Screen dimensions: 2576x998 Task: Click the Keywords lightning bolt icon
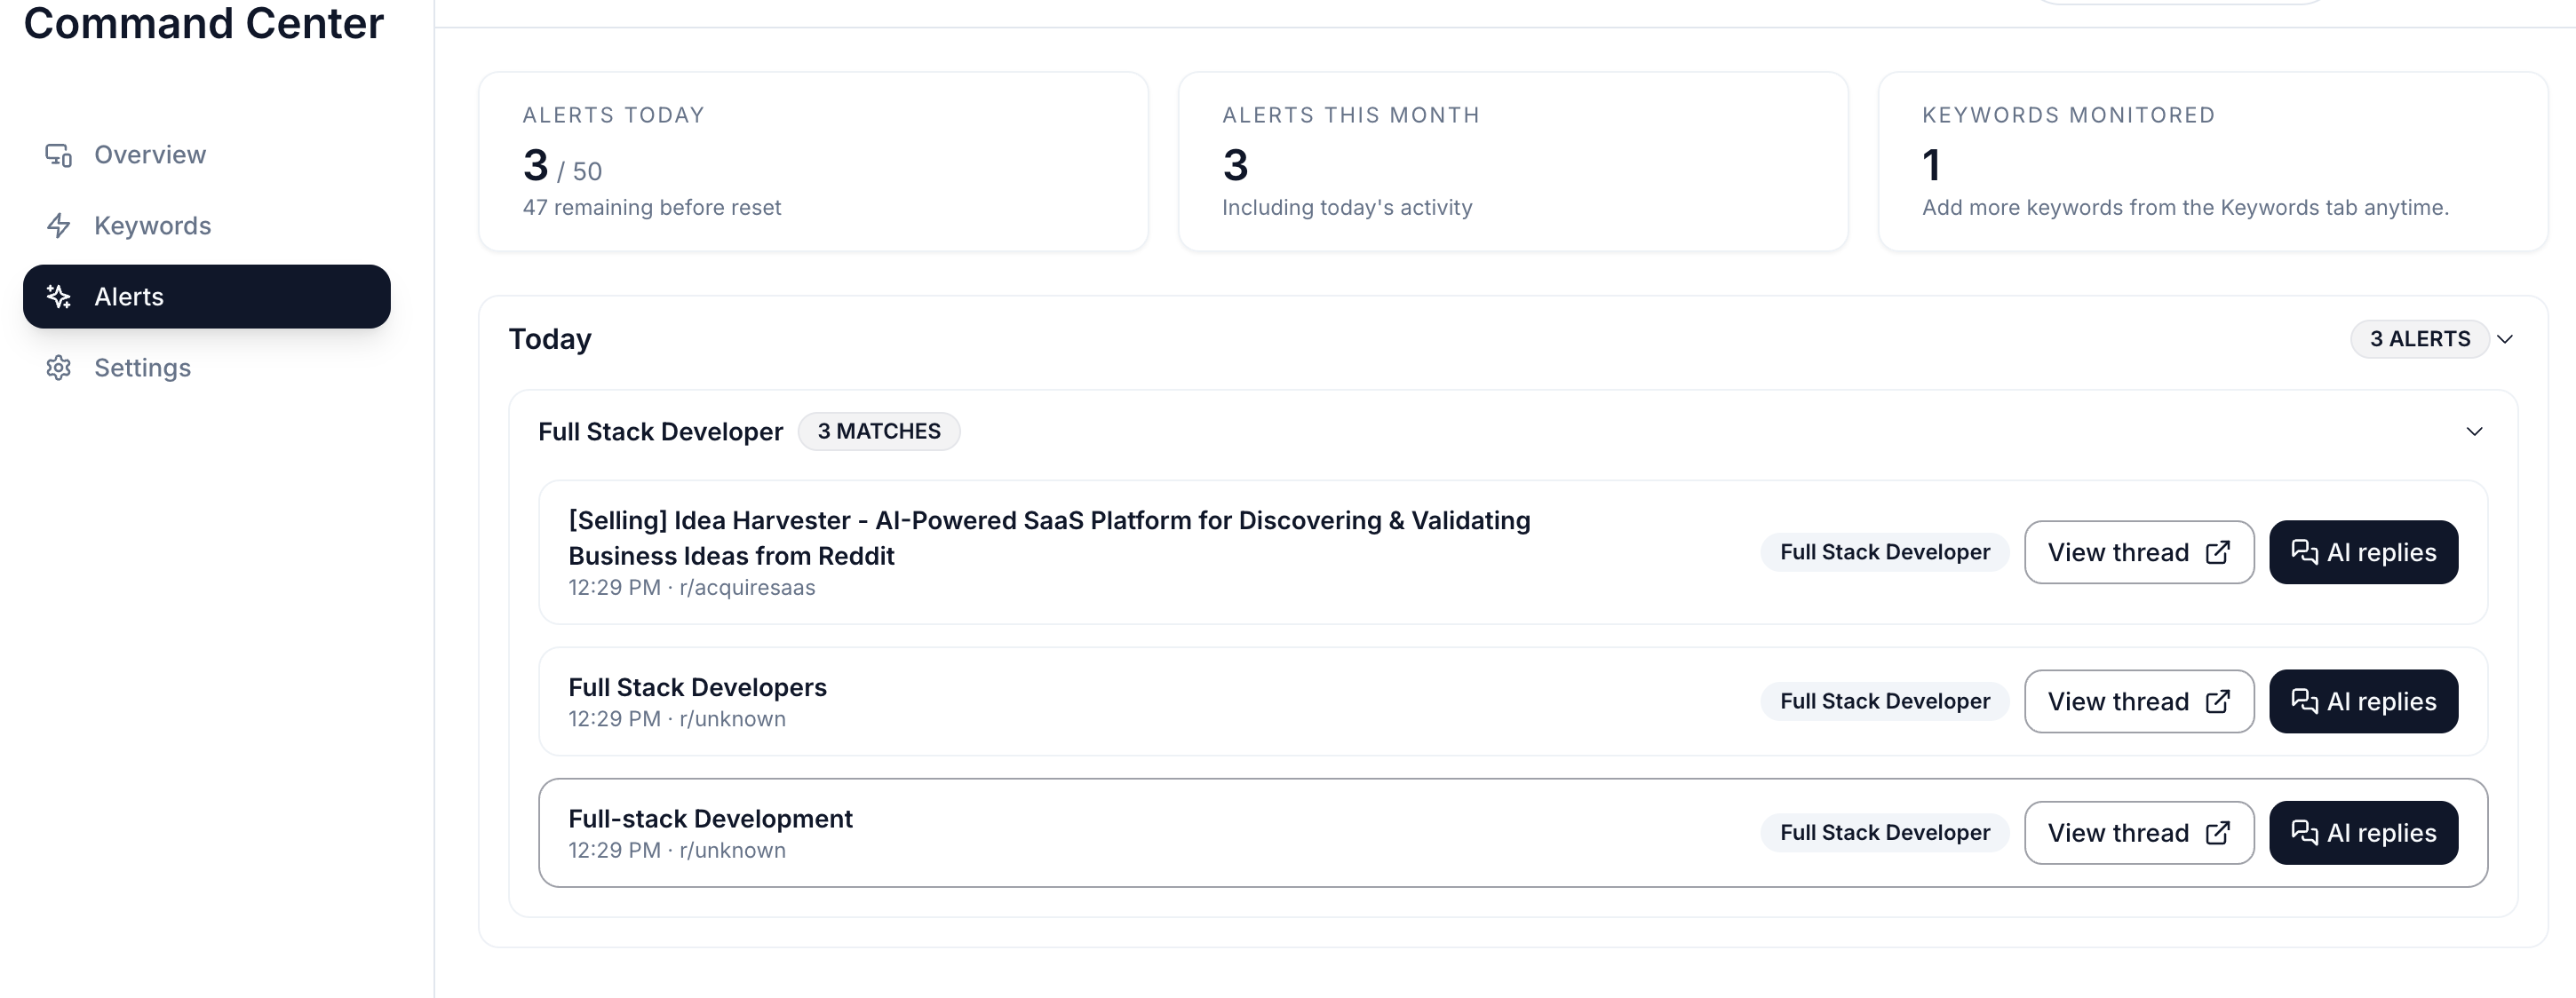click(58, 226)
